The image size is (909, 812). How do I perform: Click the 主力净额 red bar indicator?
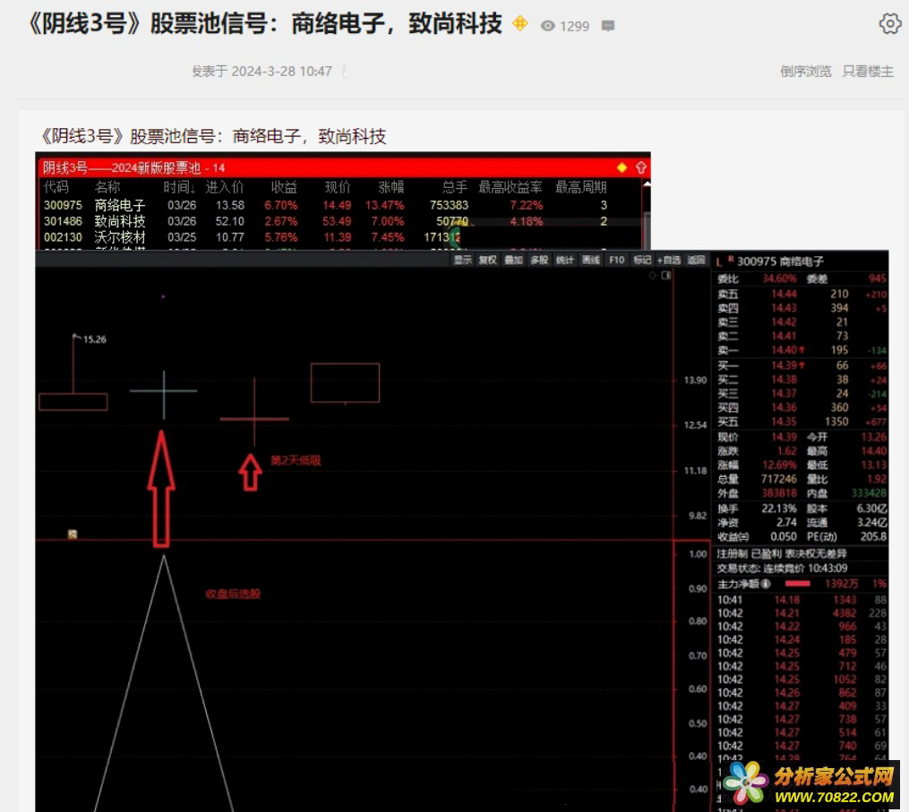pos(797,584)
